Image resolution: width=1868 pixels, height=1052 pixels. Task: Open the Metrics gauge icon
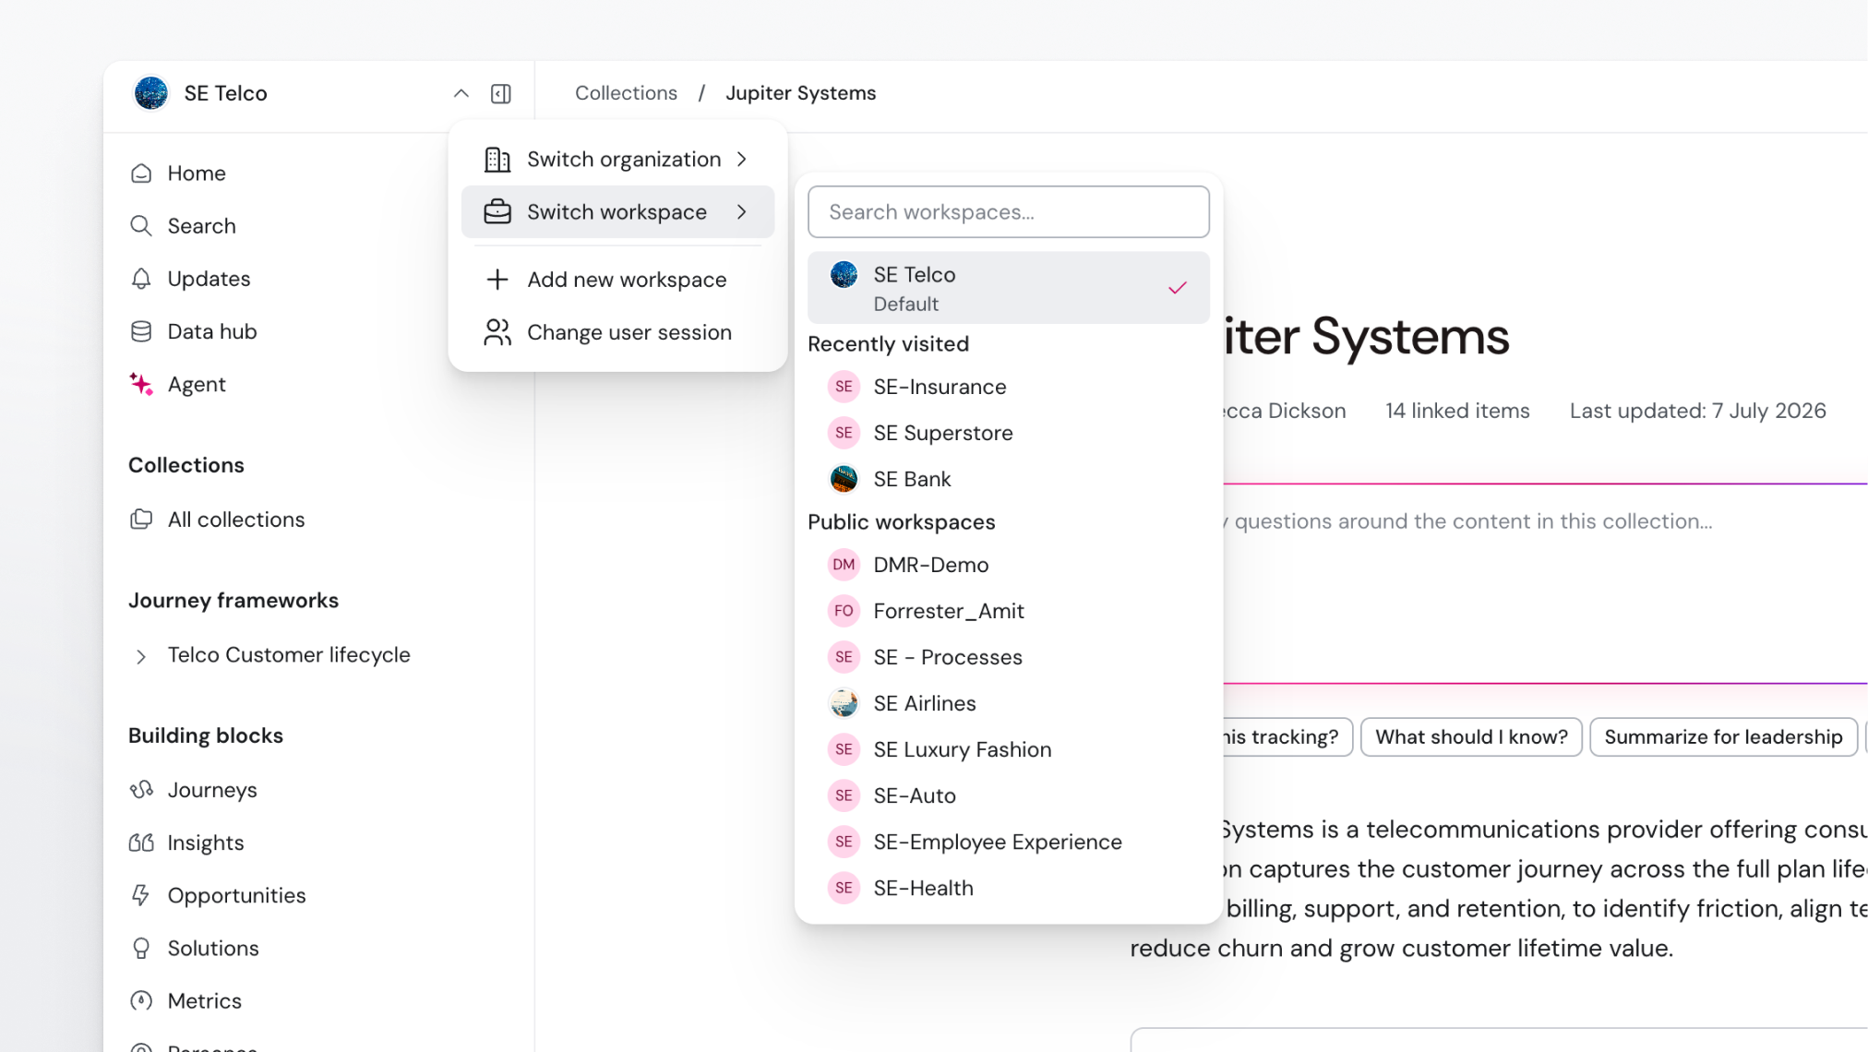[x=141, y=1000]
